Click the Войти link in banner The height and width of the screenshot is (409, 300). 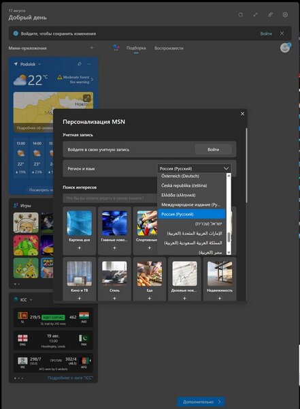[266, 33]
